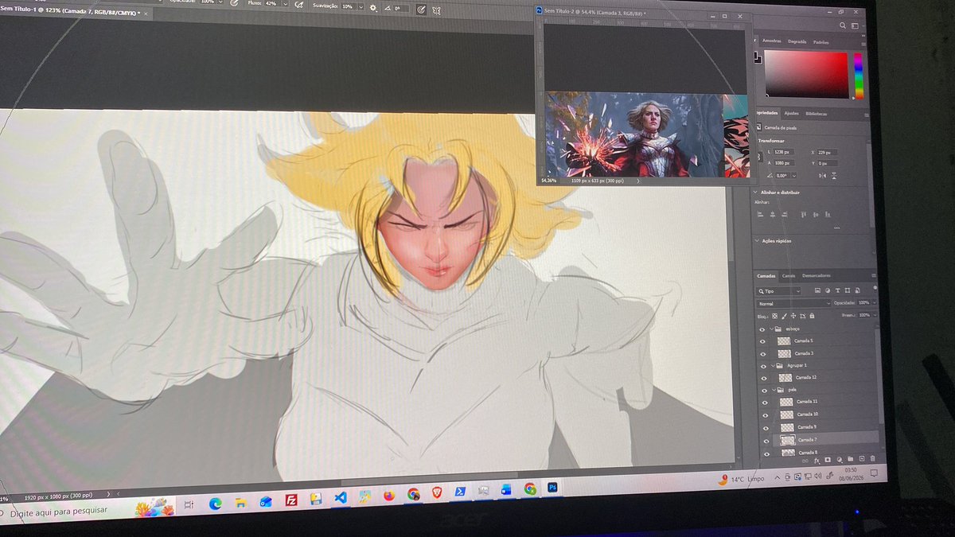Collapse the Alinhar e distribuir section

tap(755, 192)
